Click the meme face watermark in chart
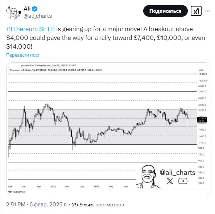This screenshot has height=214, width=215. [148, 177]
